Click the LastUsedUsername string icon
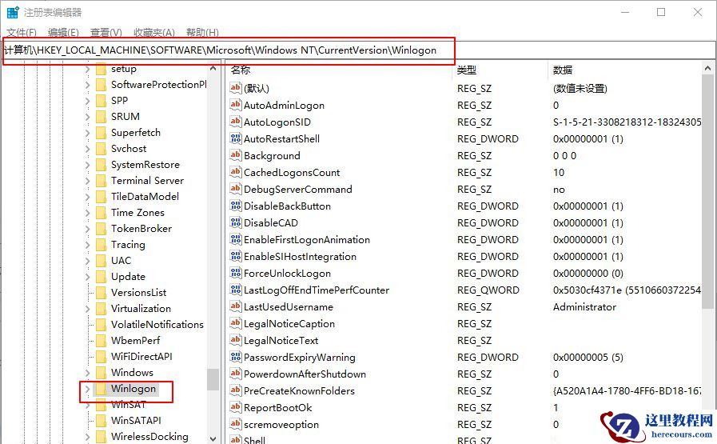Viewport: 717px width, 444px height. [x=236, y=306]
